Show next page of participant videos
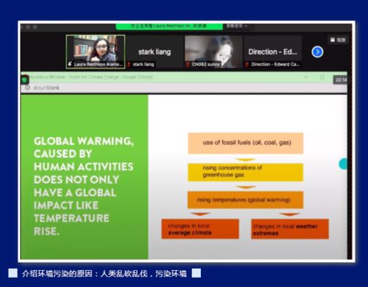The image size is (368, 287). point(317,52)
